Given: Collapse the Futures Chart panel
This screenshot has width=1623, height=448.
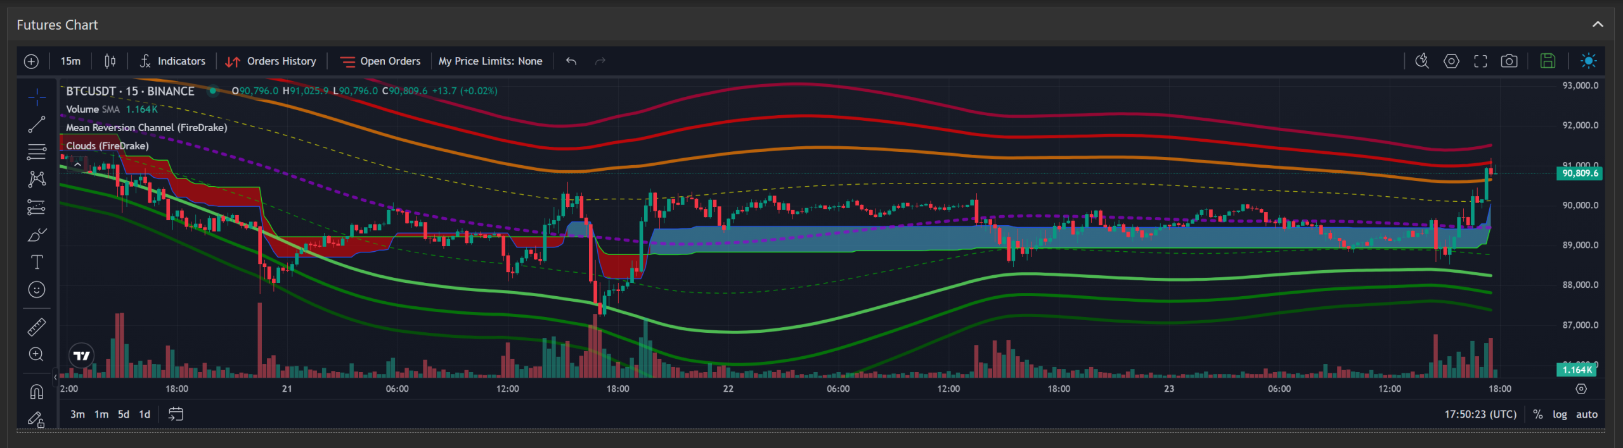Looking at the screenshot, I should click(1598, 25).
